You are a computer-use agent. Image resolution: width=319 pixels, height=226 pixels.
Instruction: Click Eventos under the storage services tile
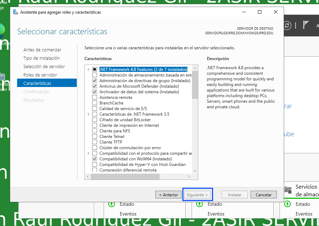coord(304,214)
